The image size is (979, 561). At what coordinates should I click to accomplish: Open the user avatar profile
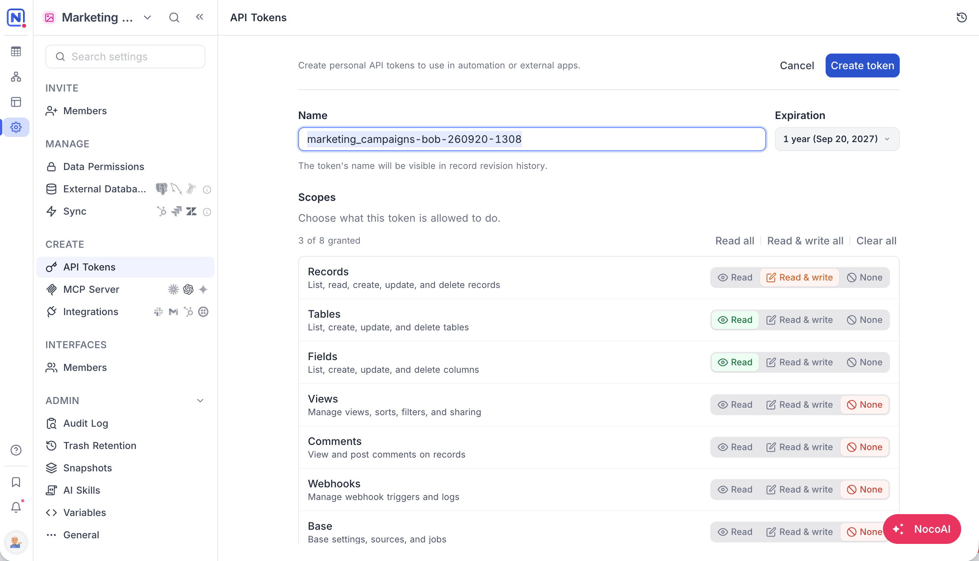coord(16,542)
